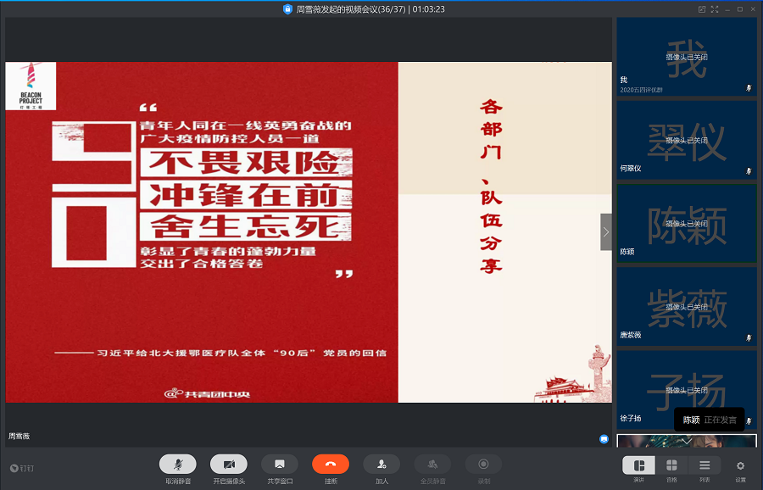This screenshot has width=763, height=490.
Task: Open the meeting settings gear
Action: 740,465
